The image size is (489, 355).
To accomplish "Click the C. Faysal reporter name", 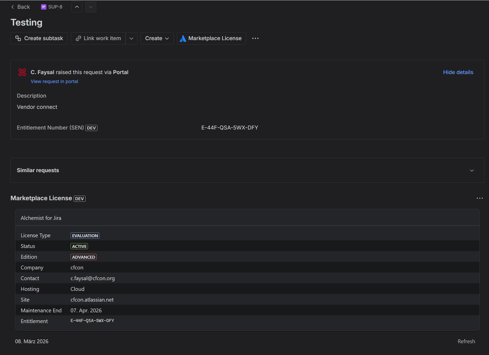I will click(43, 72).
